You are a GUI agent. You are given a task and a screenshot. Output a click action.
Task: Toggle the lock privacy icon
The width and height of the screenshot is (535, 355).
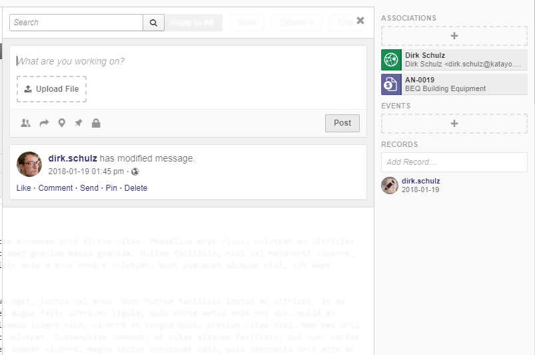pyautogui.click(x=96, y=123)
